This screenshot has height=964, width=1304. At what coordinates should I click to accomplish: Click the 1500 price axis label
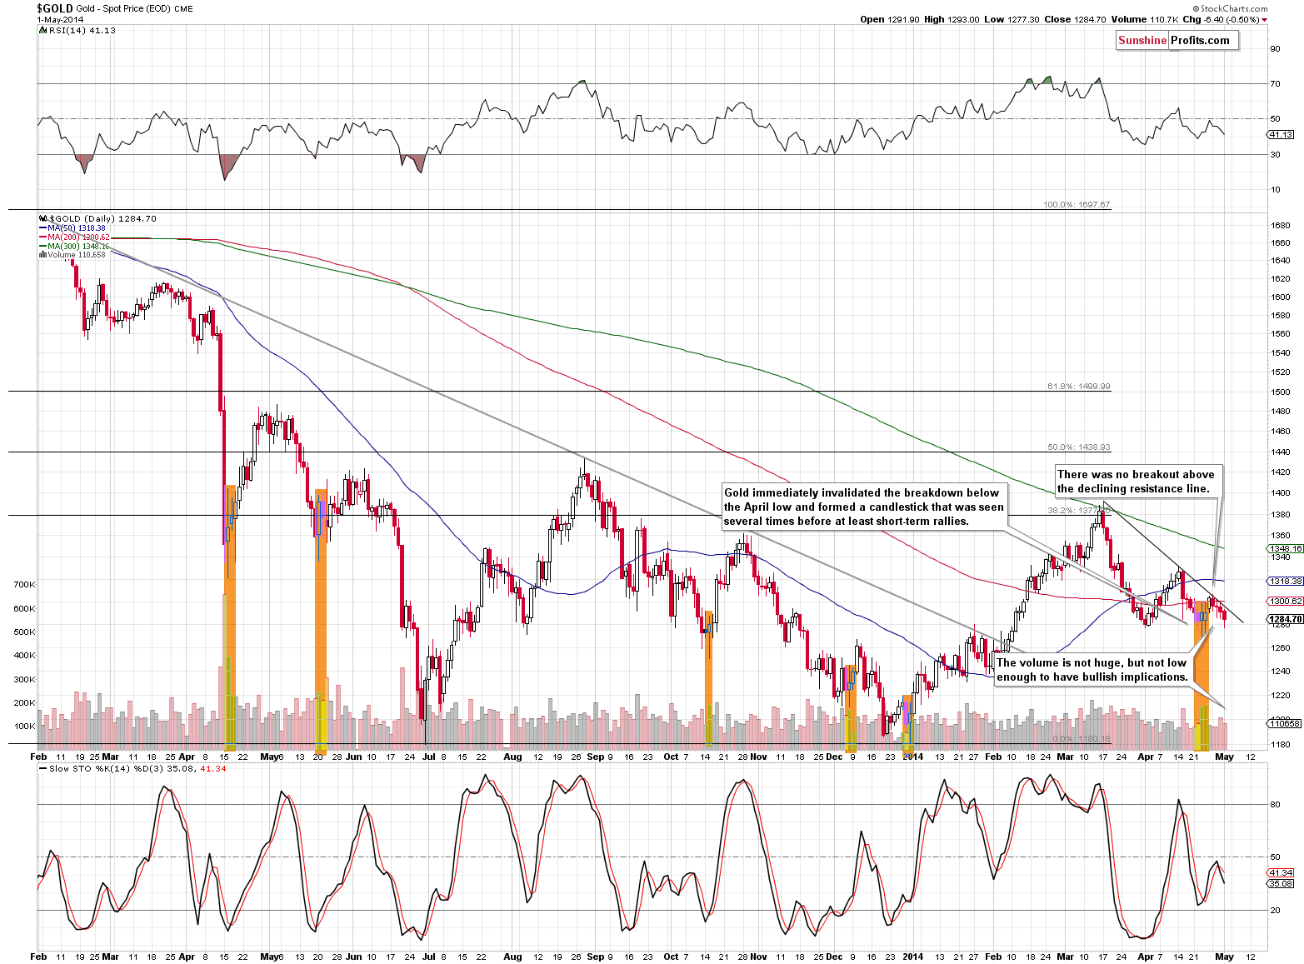click(1281, 392)
